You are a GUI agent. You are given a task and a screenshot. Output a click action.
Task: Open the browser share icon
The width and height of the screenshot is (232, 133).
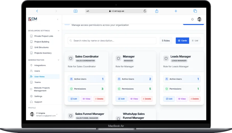click(157, 11)
